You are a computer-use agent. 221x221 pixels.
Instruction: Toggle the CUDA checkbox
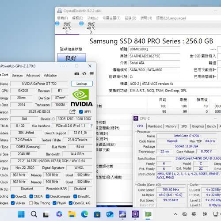[31, 196]
